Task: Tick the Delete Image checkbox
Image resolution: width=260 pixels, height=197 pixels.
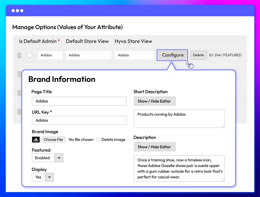Action: pyautogui.click(x=98, y=140)
